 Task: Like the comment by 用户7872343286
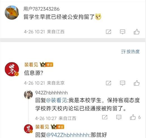click(x=137, y=32)
